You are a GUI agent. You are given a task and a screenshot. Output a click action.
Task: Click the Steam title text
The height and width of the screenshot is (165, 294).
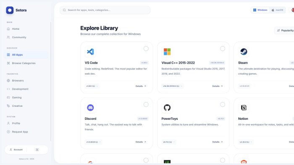tap(243, 63)
